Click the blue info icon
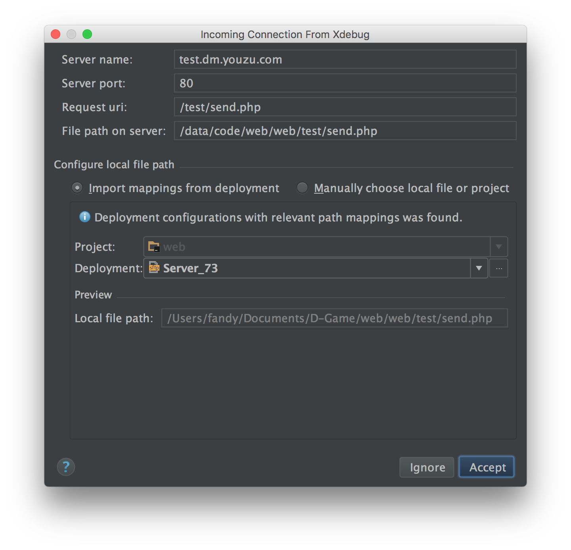Viewport: 571px width, 550px height. coord(84,217)
